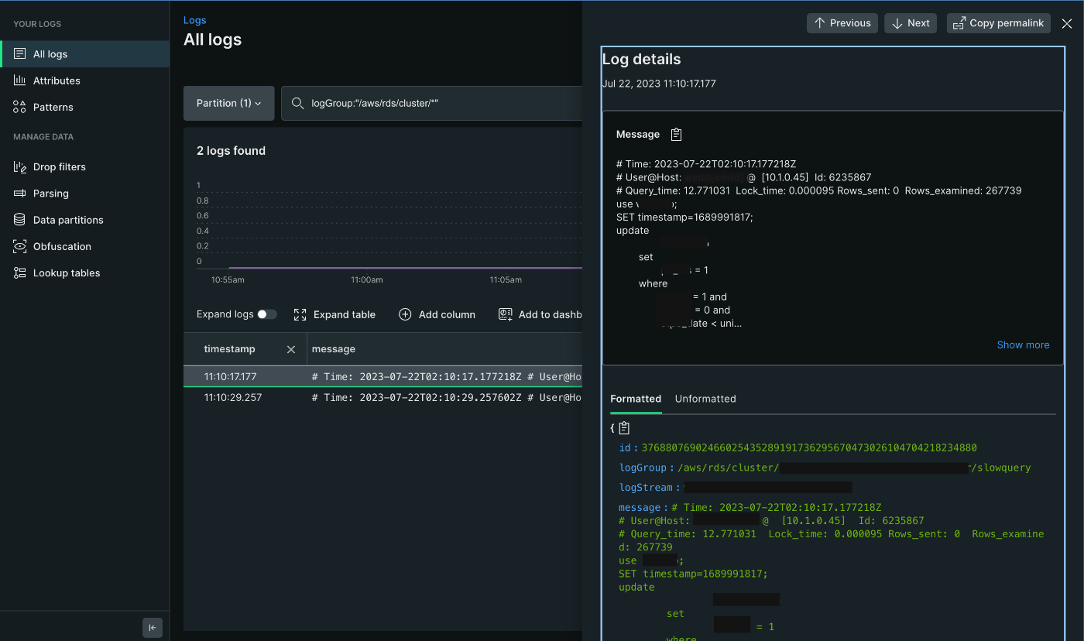Click Expand table button
This screenshot has height=641, width=1084.
point(334,314)
